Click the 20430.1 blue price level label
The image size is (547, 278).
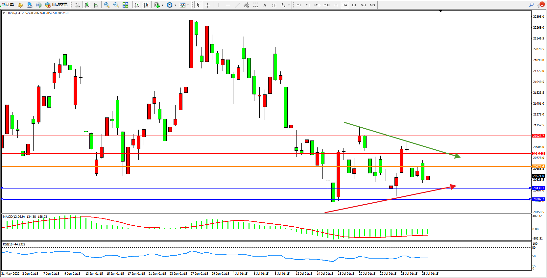(x=538, y=188)
